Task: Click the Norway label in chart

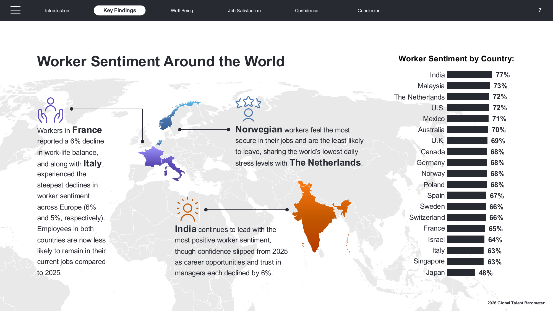Action: pos(433,174)
